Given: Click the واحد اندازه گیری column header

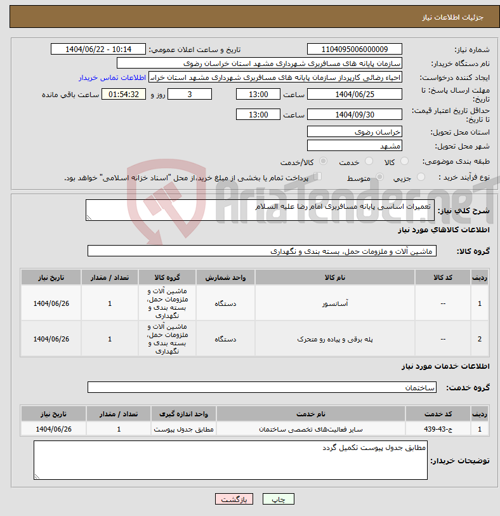Looking at the screenshot, I should [183, 414].
